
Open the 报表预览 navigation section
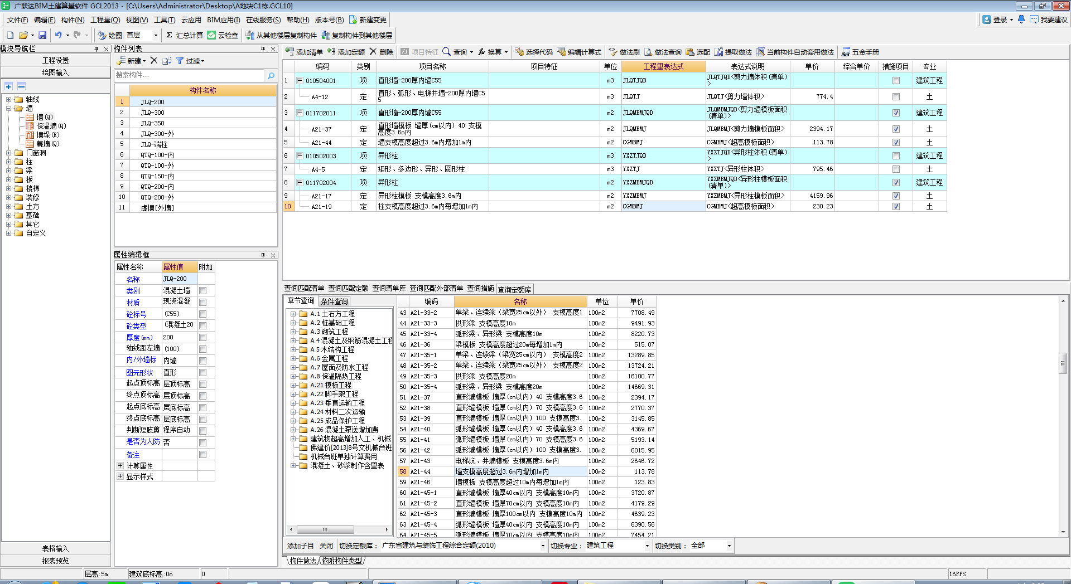(x=55, y=561)
